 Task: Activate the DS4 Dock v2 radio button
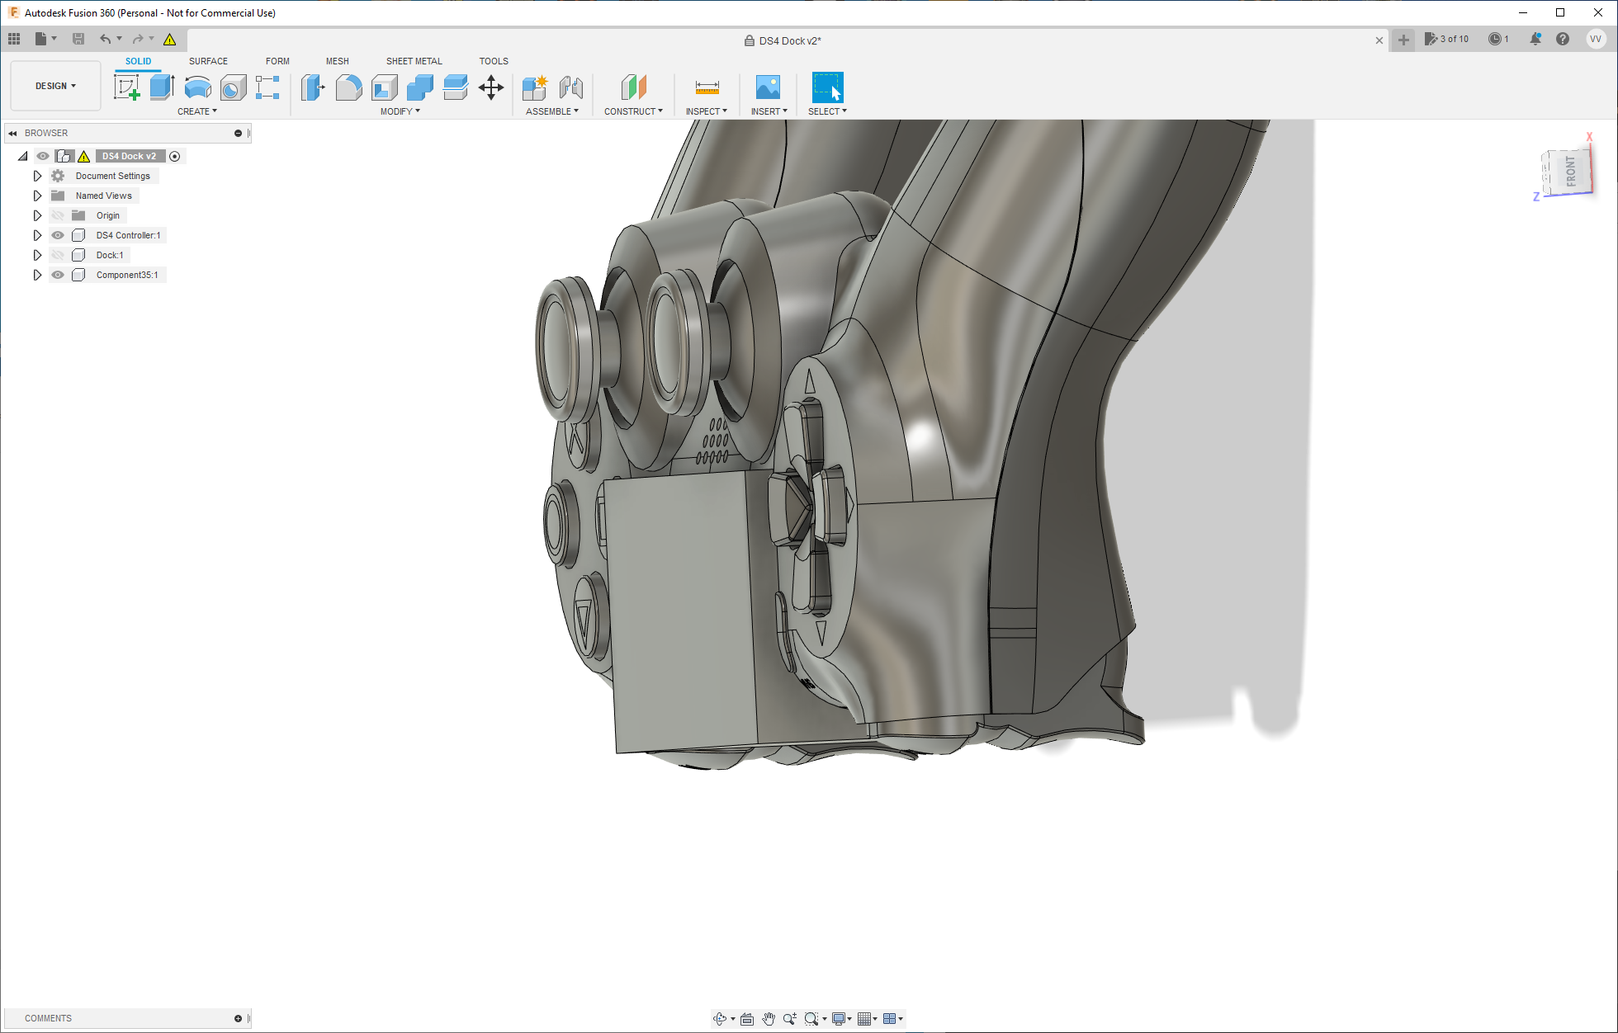[x=175, y=156]
